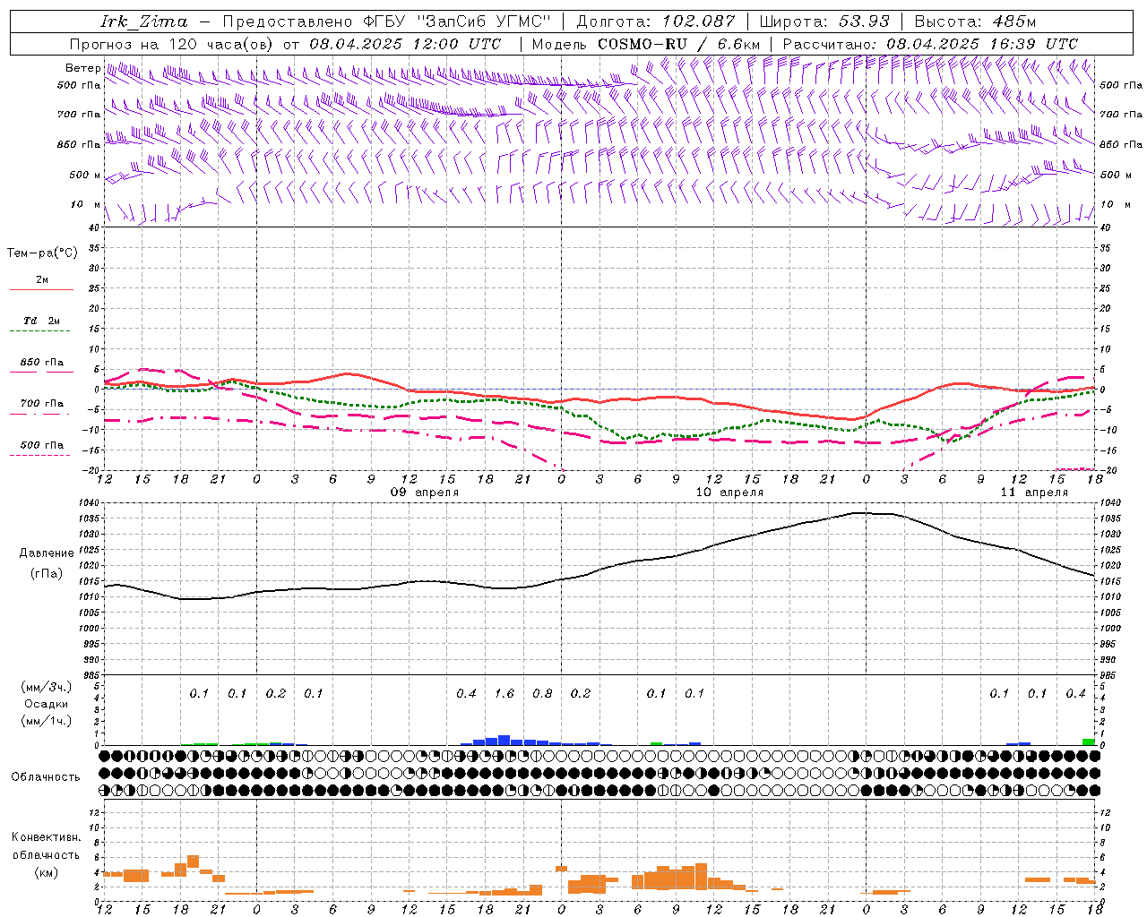Click the forecast length text Прогноз на 120 часа(ов)
Image resolution: width=1147 pixels, height=917 pixels.
(172, 44)
